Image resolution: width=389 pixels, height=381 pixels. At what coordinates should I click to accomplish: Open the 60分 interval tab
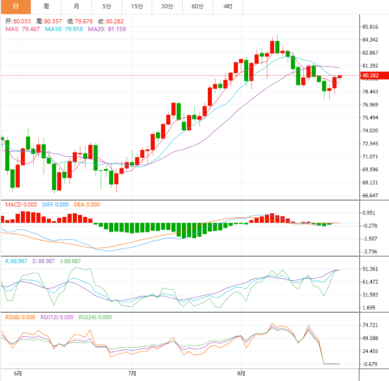(x=197, y=6)
